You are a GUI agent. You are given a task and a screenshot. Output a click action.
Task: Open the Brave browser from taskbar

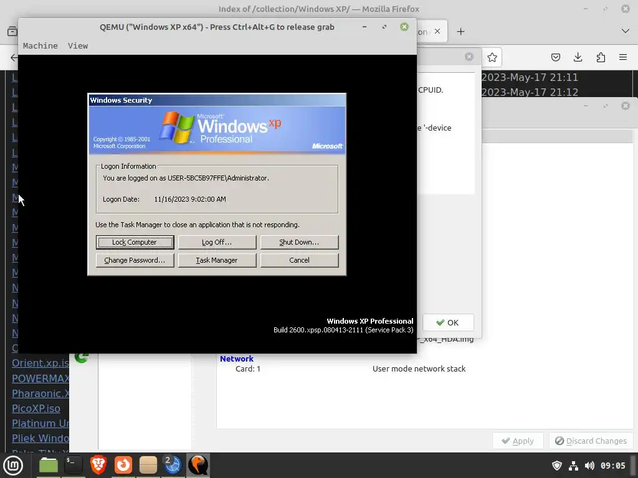tap(98, 465)
